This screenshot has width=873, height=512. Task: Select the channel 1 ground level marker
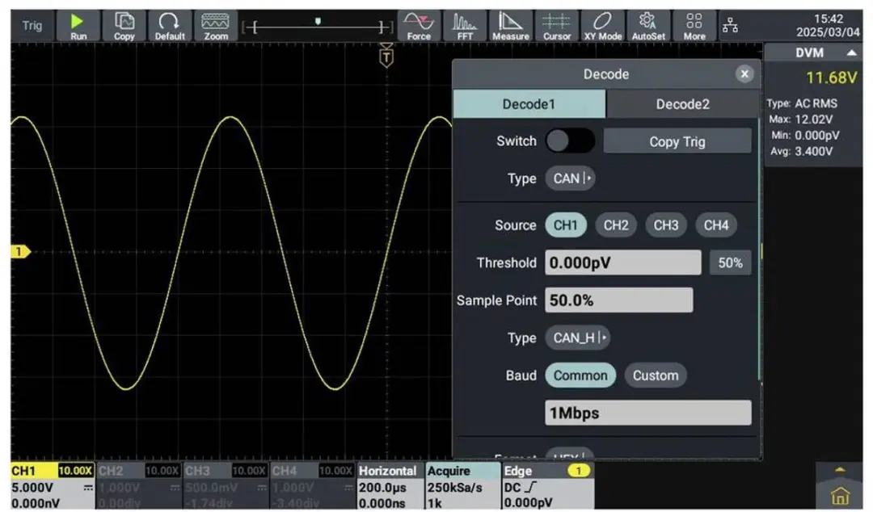coord(20,251)
